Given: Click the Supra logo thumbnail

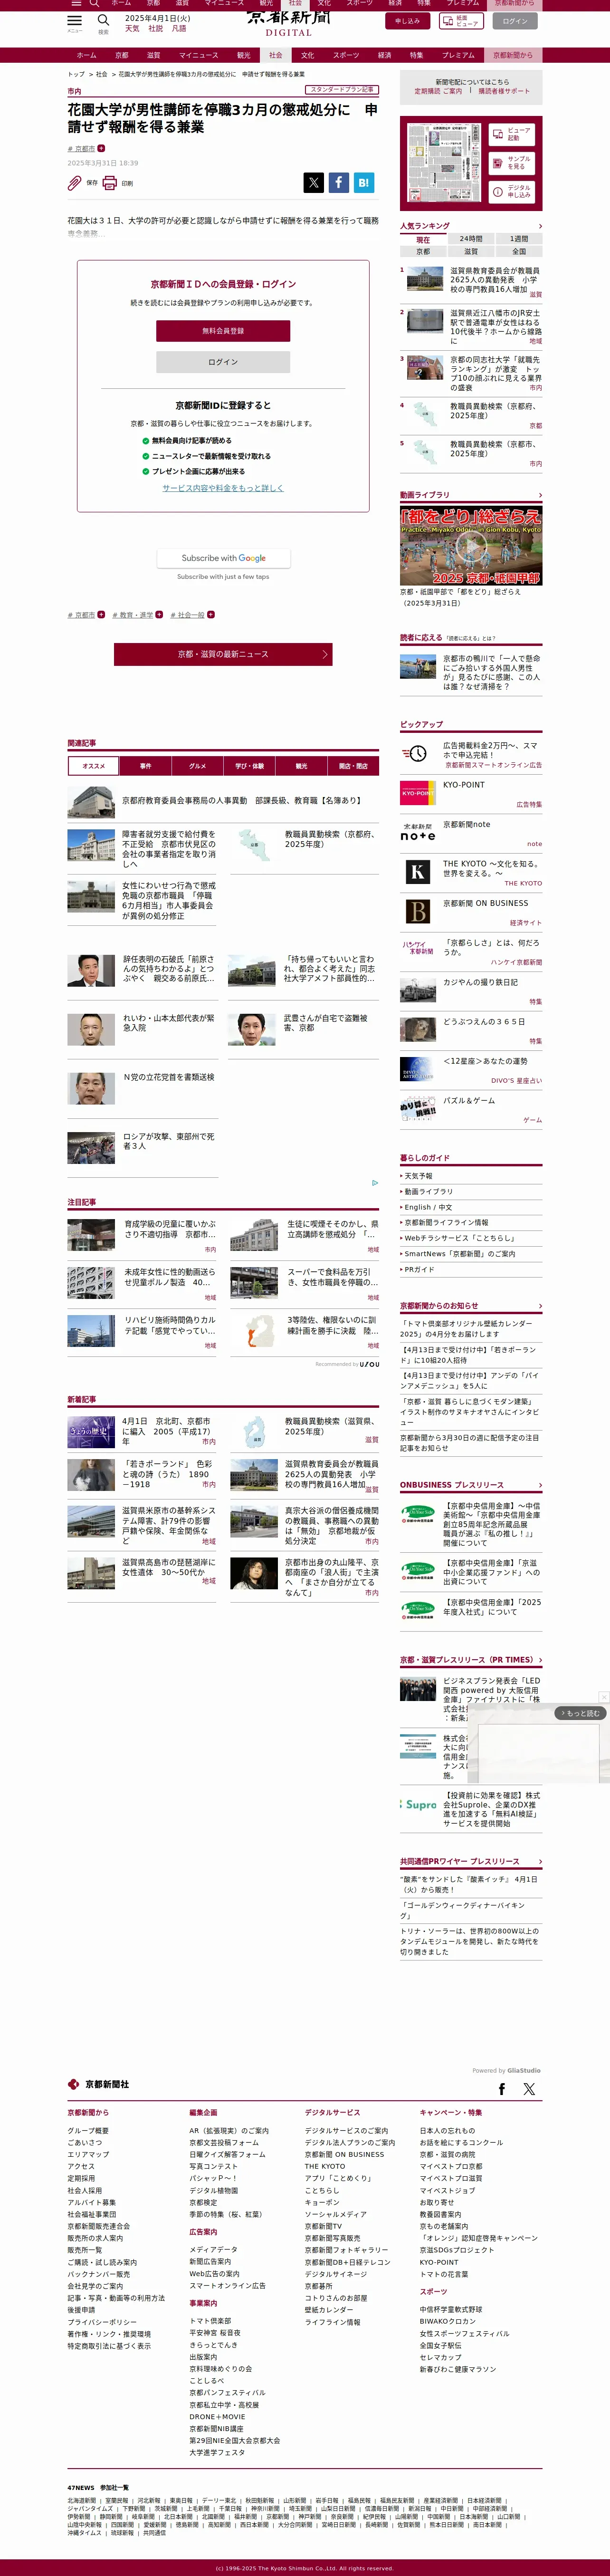Looking at the screenshot, I should point(418,1804).
